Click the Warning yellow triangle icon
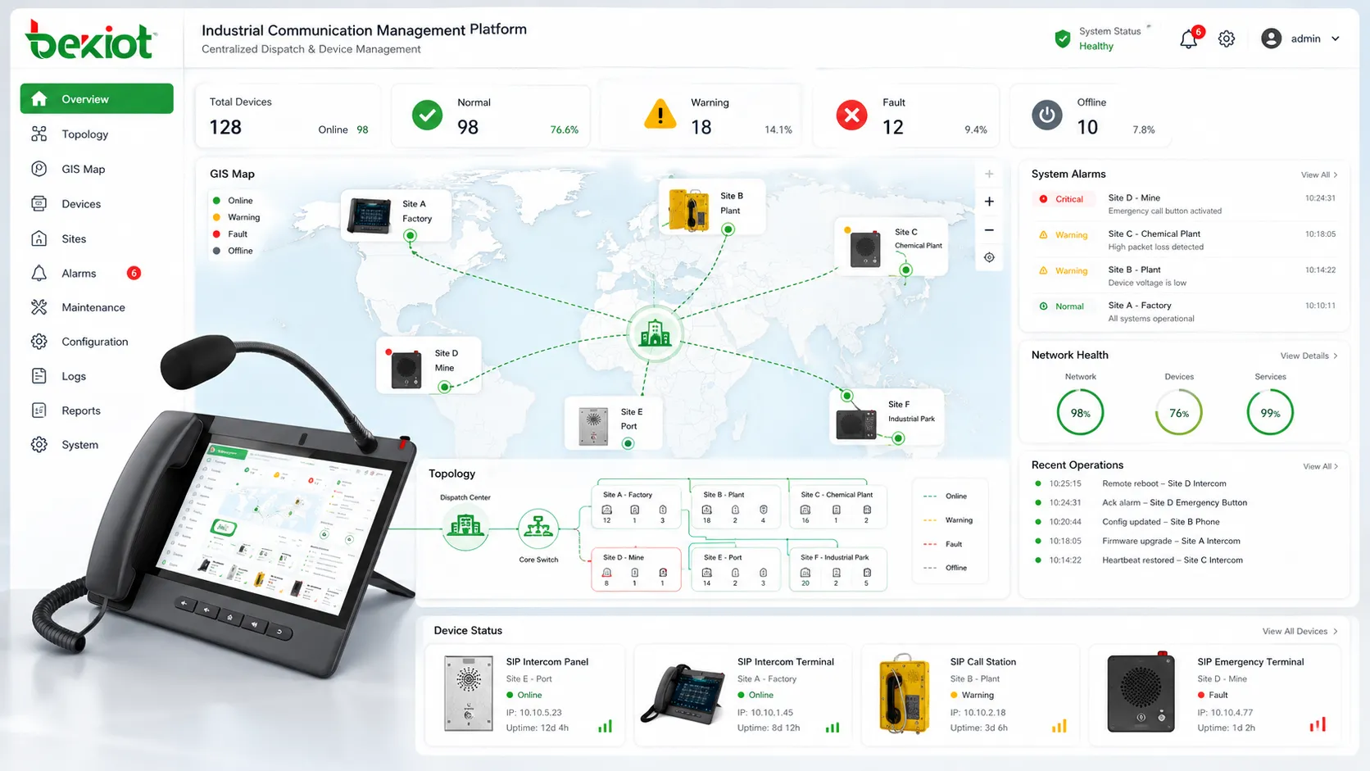This screenshot has height=771, width=1370. [660, 115]
